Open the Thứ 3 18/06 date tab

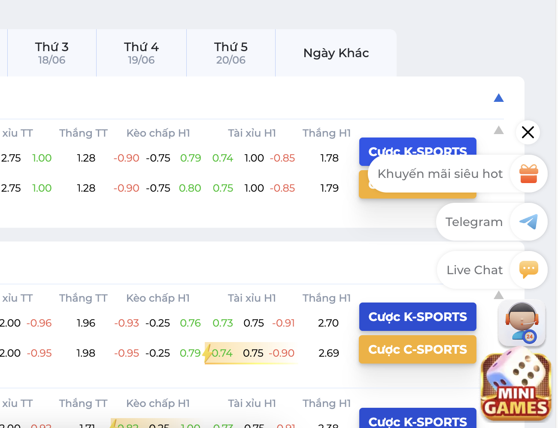pyautogui.click(x=52, y=53)
